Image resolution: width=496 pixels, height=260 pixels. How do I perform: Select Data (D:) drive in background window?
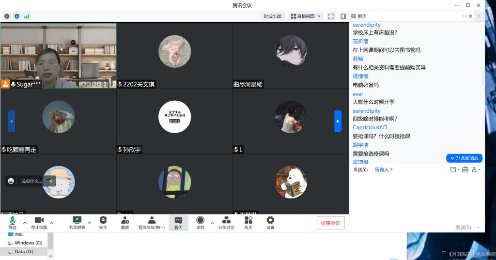(x=20, y=251)
